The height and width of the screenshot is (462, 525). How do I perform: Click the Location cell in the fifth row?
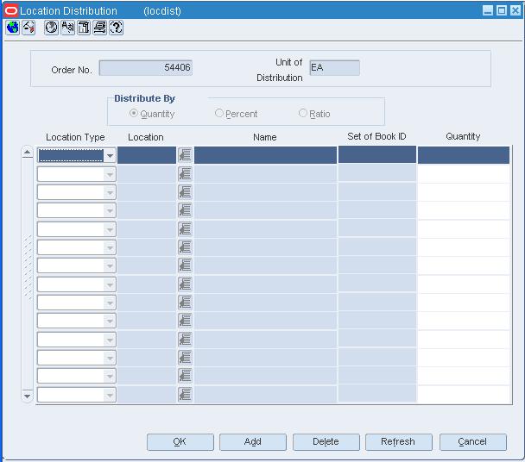pyautogui.click(x=147, y=229)
